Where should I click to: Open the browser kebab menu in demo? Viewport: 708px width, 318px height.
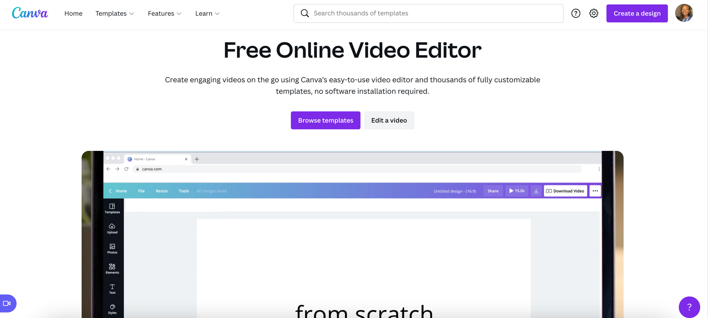coord(599,169)
